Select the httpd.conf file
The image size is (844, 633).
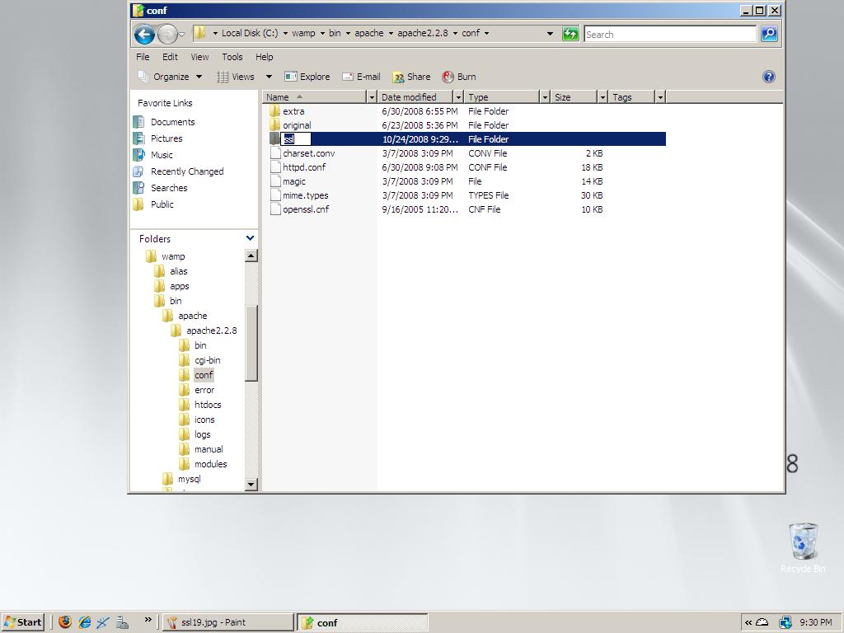click(x=304, y=167)
